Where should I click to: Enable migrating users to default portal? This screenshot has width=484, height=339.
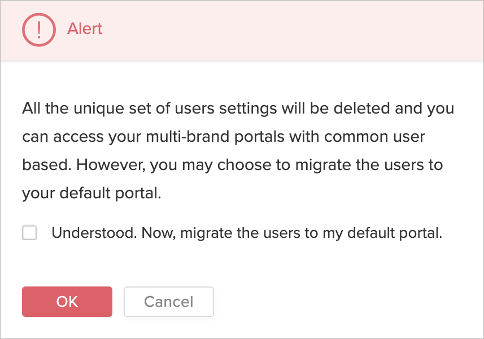pyautogui.click(x=29, y=233)
